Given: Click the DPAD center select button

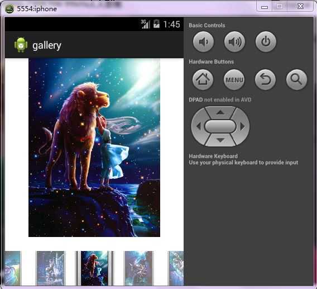Looking at the screenshot, I should tap(220, 126).
